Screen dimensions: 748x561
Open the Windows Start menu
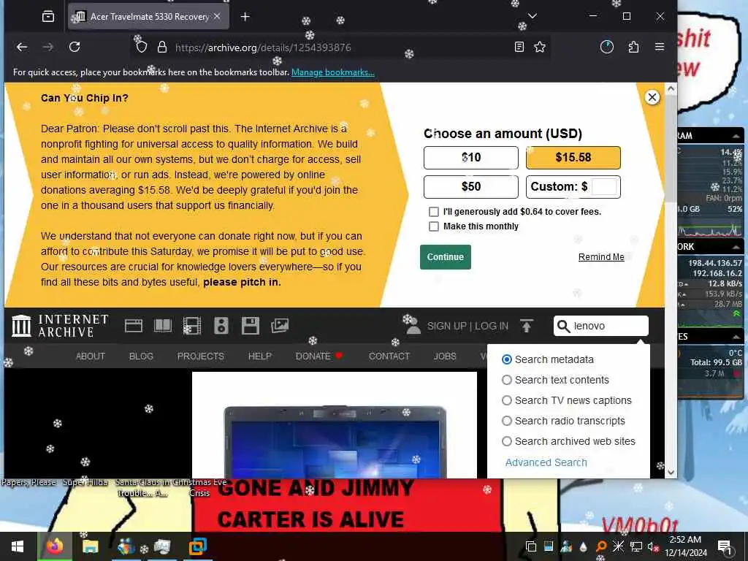point(18,546)
